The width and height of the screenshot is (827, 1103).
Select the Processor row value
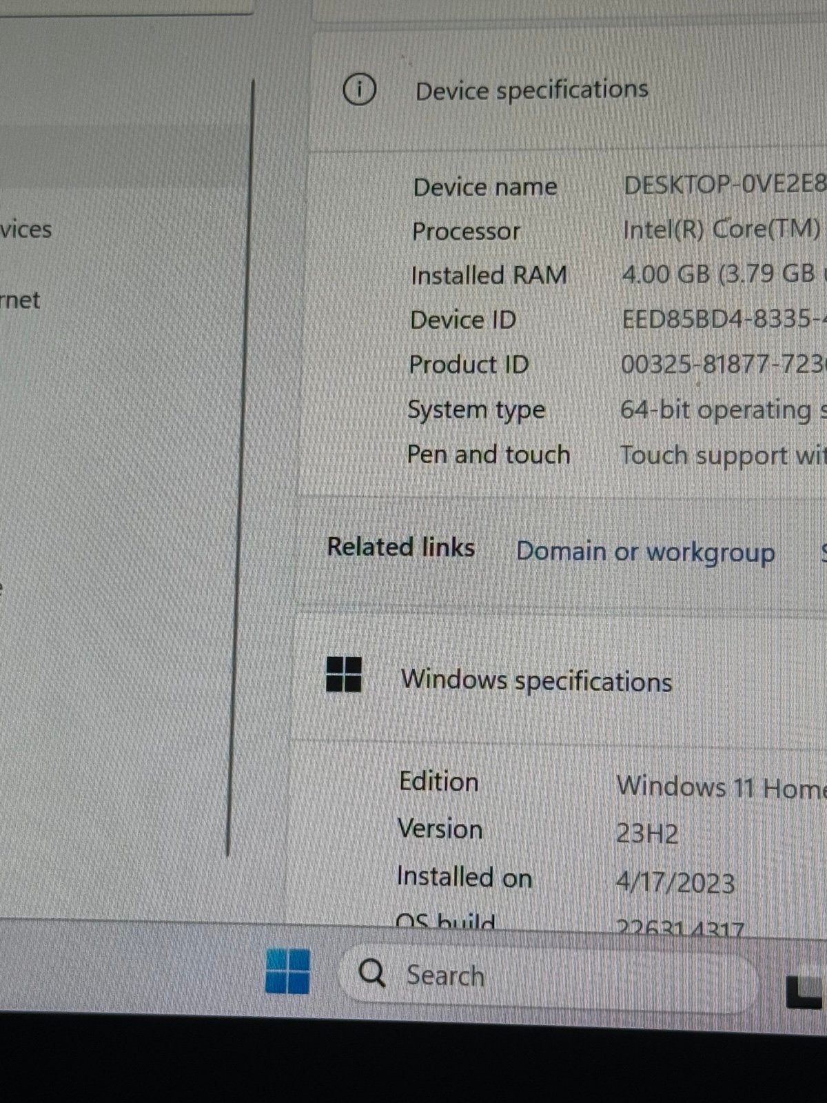723,229
